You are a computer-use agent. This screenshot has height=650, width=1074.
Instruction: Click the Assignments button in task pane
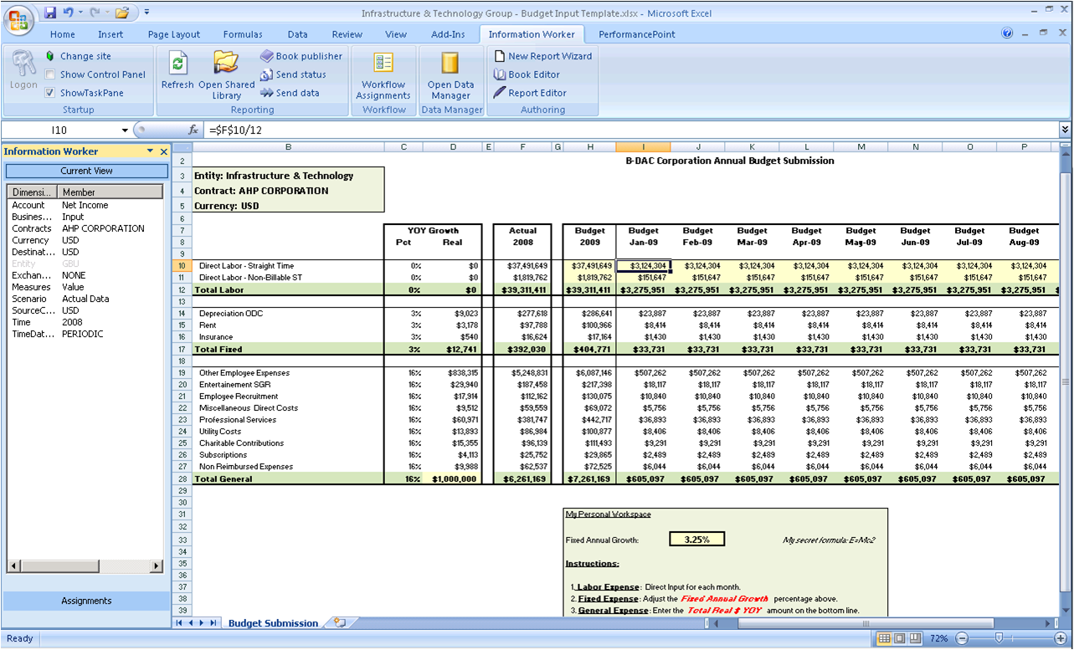tap(86, 601)
